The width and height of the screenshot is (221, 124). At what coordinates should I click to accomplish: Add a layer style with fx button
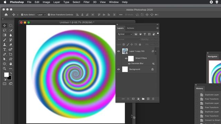(x=128, y=99)
